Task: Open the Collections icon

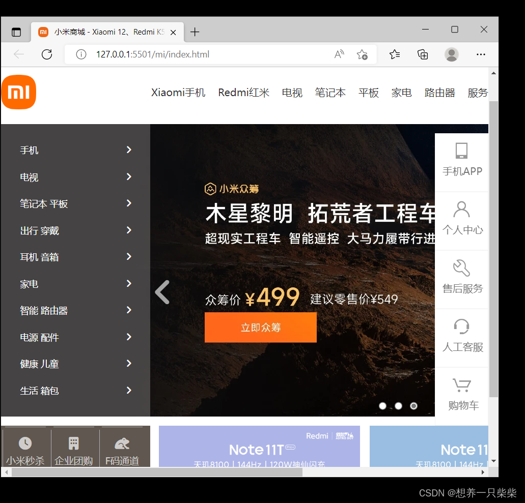Action: point(423,54)
